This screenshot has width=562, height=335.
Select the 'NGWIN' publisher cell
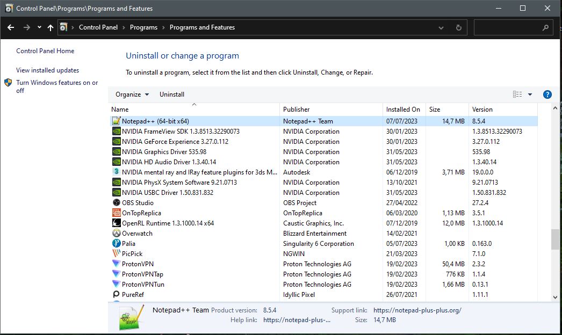293,254
